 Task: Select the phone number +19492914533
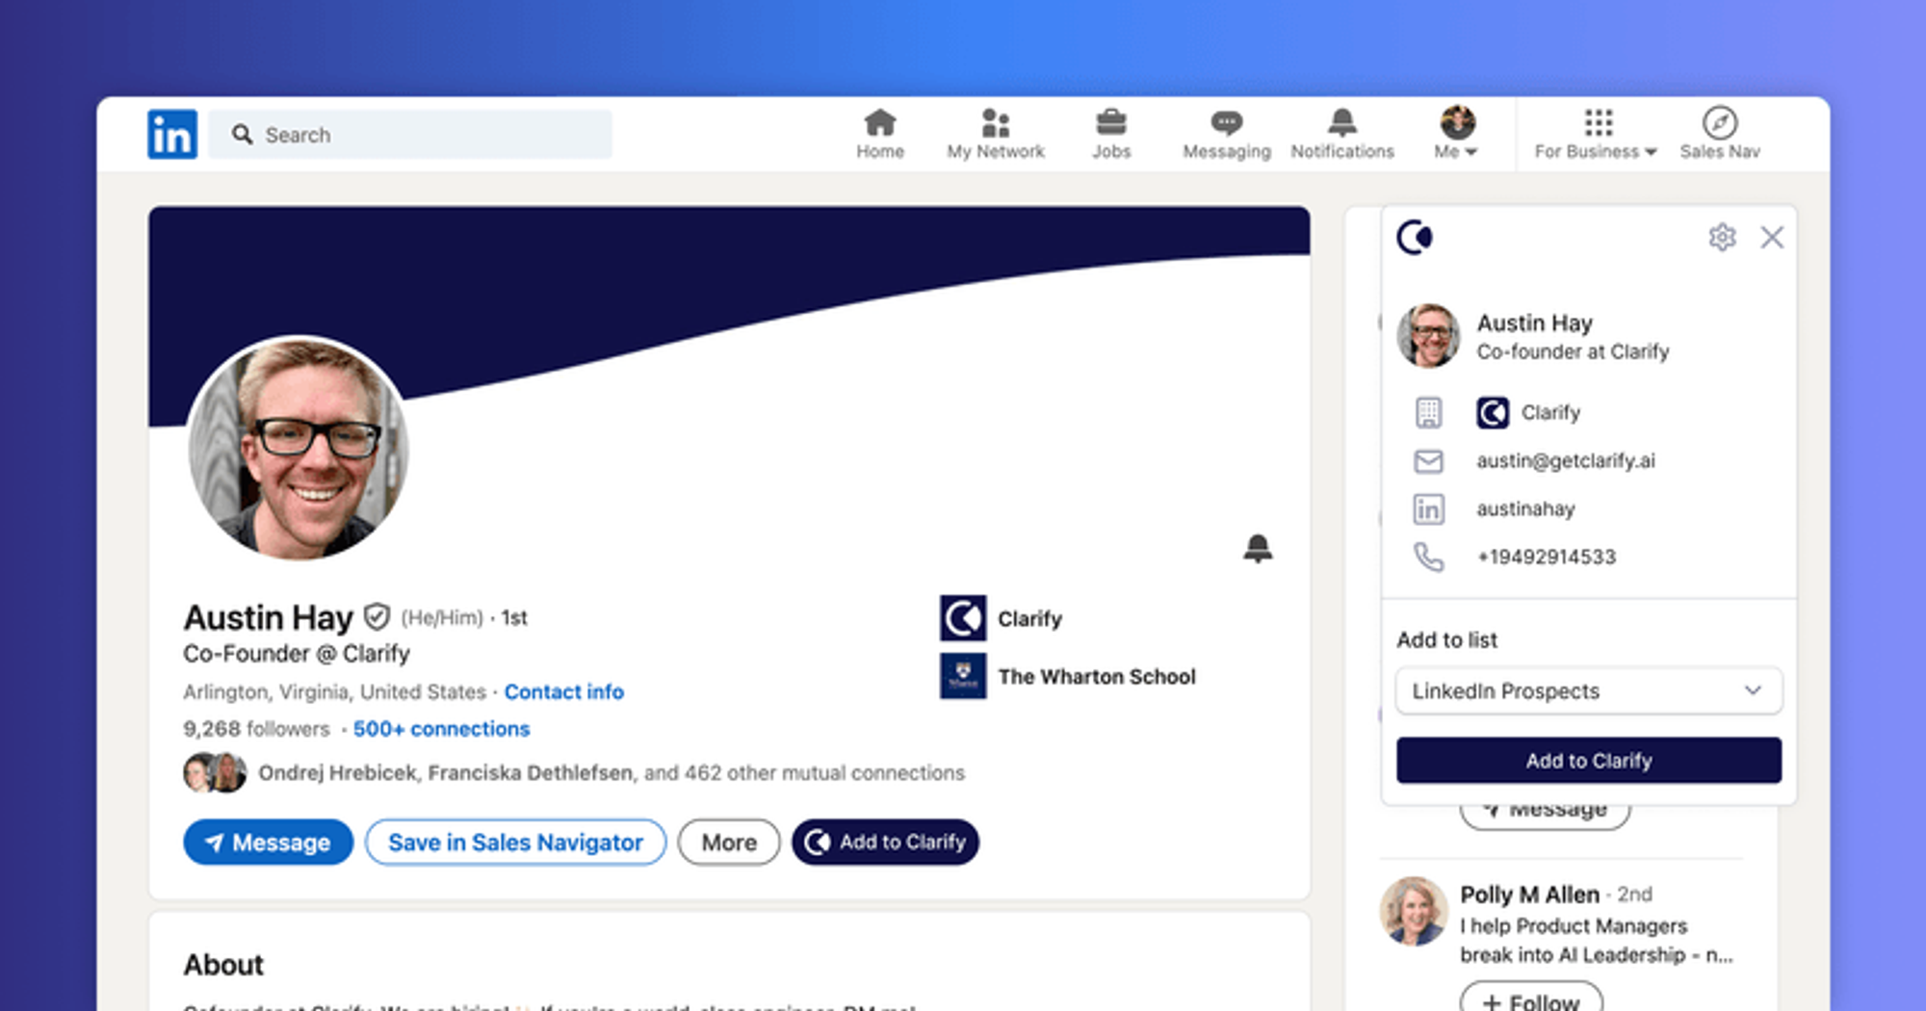1547,557
